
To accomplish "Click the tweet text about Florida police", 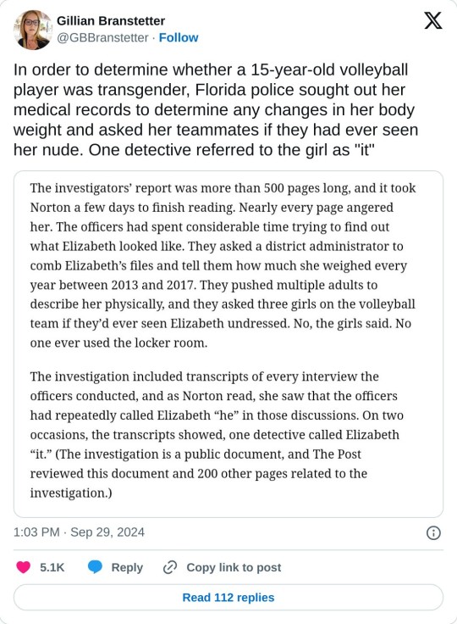I will (x=216, y=109).
